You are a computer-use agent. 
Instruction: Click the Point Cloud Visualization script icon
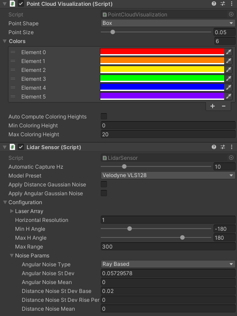pos(12,4)
